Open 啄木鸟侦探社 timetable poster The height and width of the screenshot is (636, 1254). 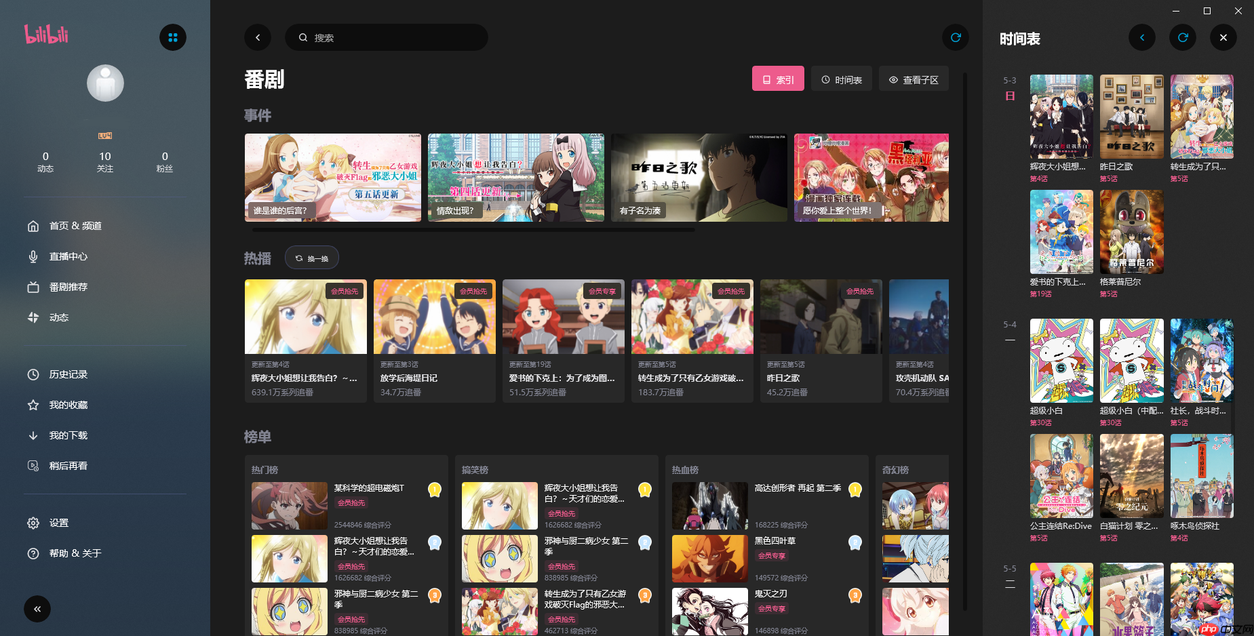[x=1202, y=476]
